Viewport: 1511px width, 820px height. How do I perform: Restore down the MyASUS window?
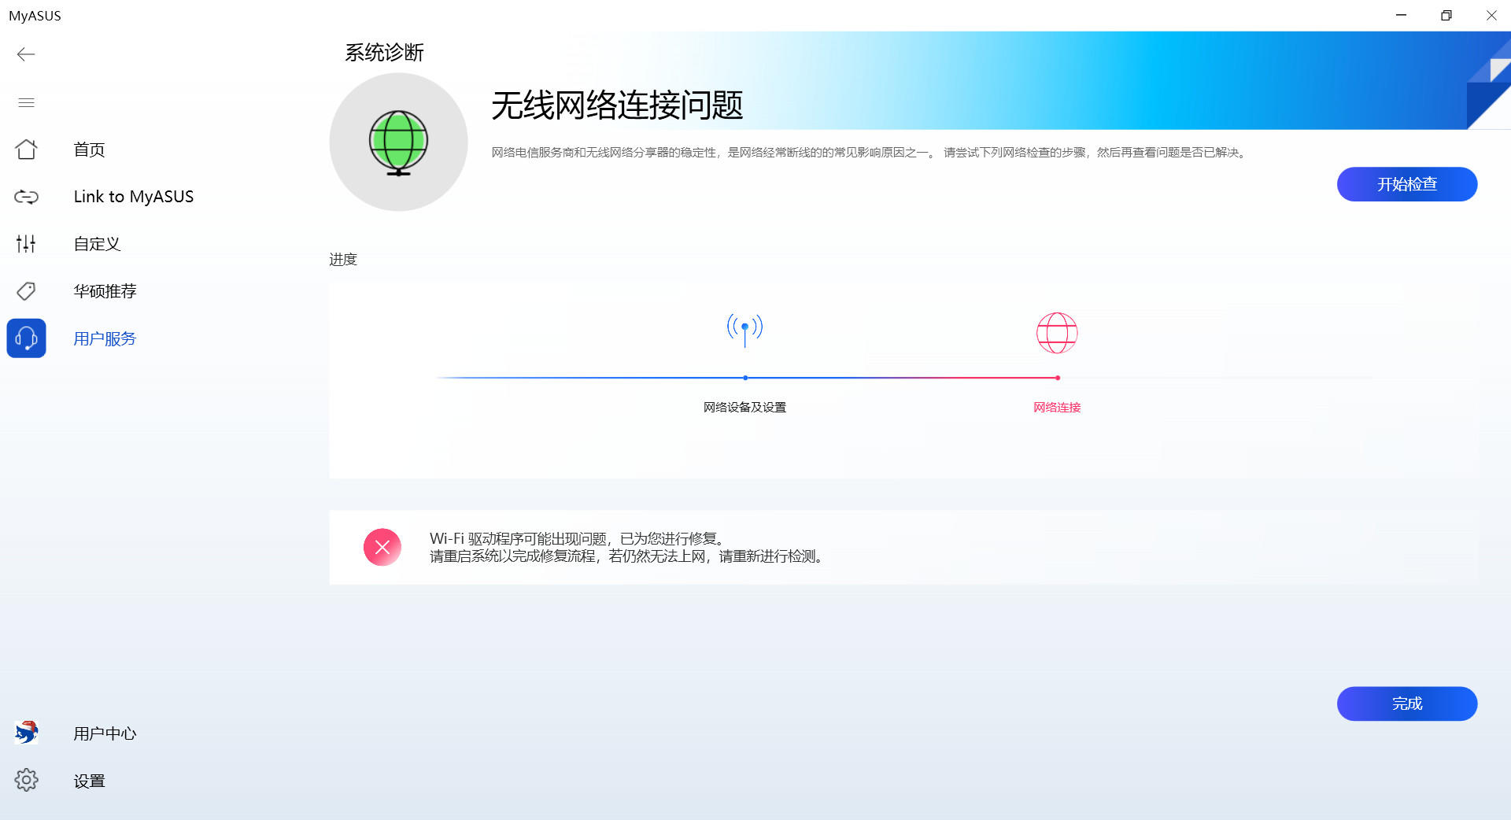[1446, 15]
